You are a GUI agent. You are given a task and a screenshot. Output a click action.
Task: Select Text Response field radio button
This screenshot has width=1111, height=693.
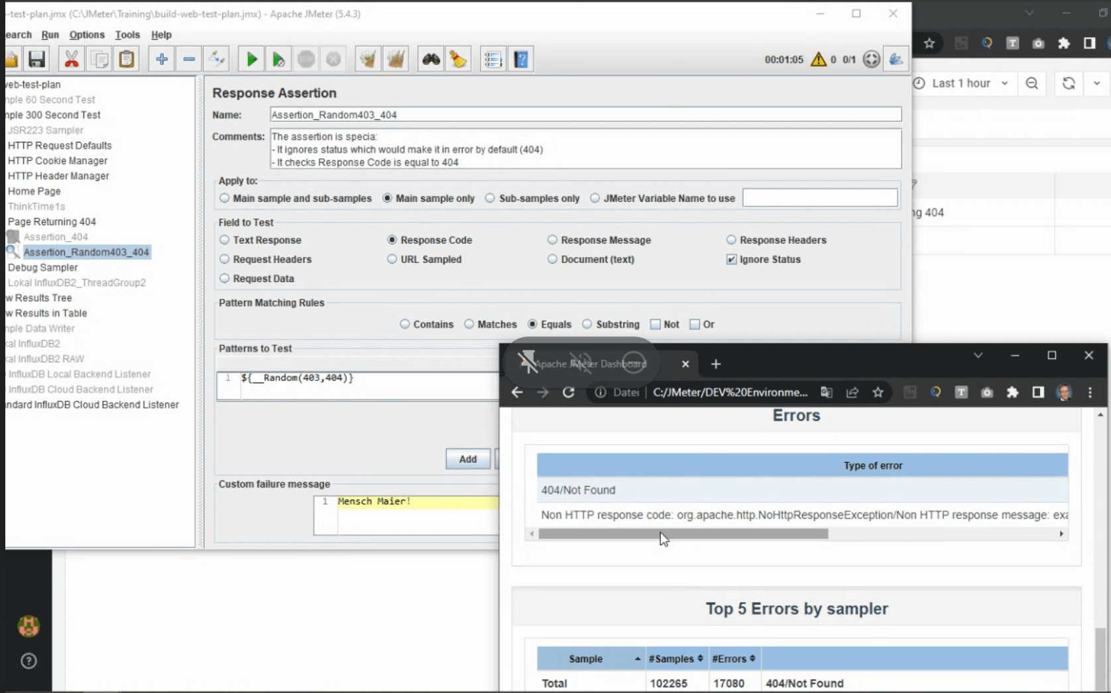click(225, 240)
